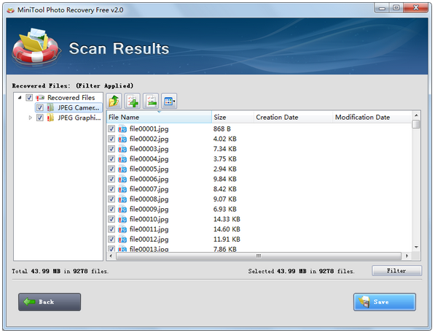
Task: Uncheck the file00002.jpg checkbox
Action: click(x=111, y=139)
